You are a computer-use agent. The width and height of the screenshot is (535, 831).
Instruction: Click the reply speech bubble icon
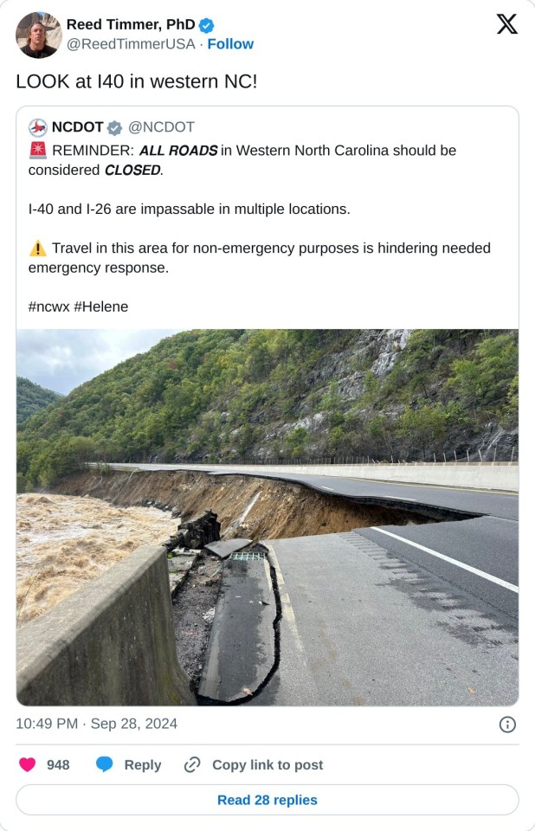click(104, 764)
